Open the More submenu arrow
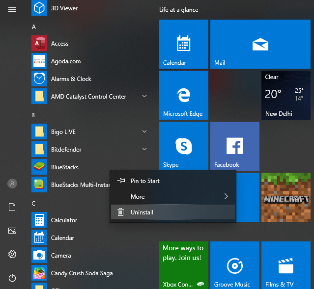Image resolution: width=314 pixels, height=289 pixels. 226,196
